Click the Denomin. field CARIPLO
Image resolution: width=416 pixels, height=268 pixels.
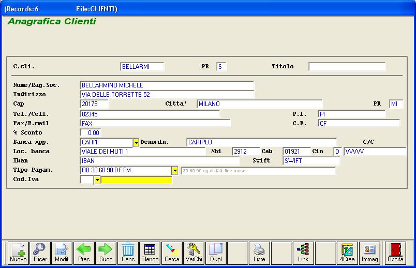click(x=261, y=142)
